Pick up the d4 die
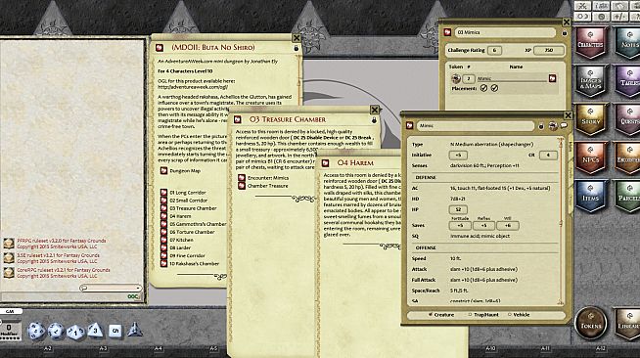640x358 pixels. coord(134,330)
